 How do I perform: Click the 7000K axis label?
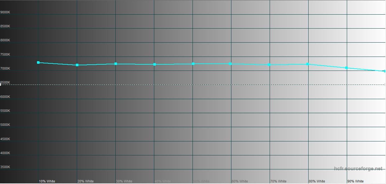pyautogui.click(x=5, y=68)
